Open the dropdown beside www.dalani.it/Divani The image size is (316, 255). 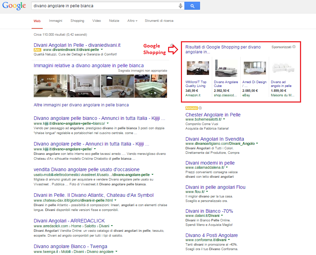click(222, 216)
